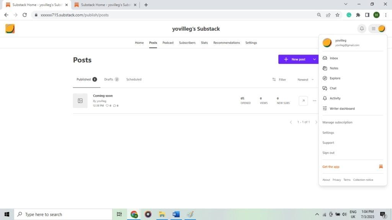This screenshot has width=392, height=220.
Task: Switch to the Drafts tab
Action: pyautogui.click(x=111, y=79)
